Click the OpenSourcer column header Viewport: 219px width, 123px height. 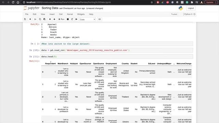85,64
